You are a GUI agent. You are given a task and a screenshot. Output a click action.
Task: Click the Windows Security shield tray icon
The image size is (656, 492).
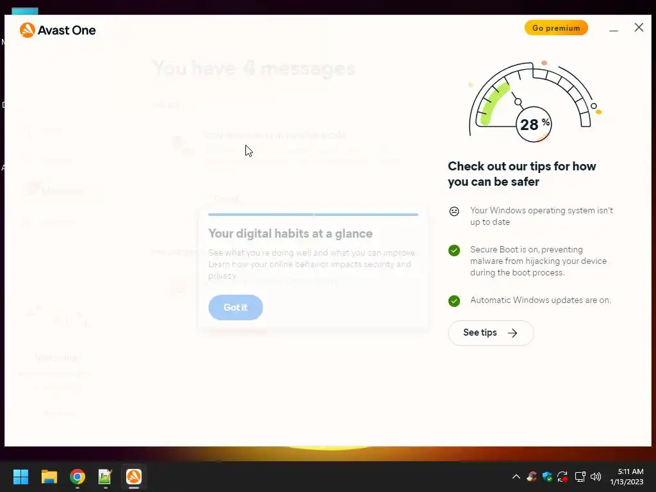coord(547,477)
